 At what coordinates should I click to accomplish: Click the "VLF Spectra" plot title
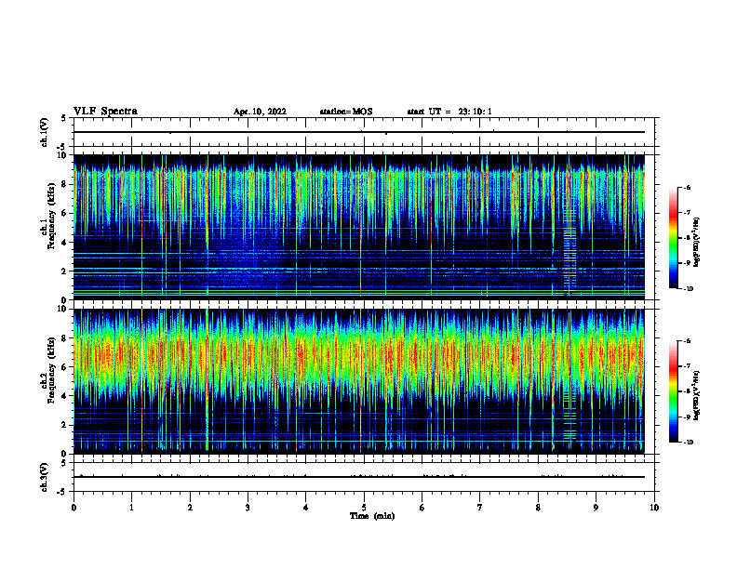tap(105, 112)
